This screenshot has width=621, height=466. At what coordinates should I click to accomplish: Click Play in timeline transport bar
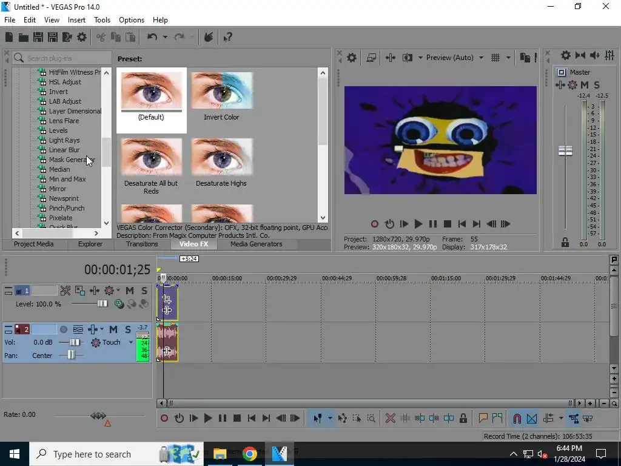(x=207, y=419)
